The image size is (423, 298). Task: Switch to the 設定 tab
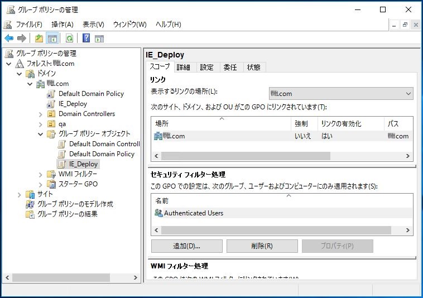[206, 67]
